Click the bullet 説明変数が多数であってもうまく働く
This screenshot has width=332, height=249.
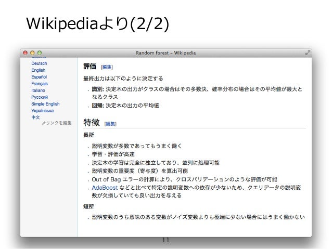pos(137,146)
